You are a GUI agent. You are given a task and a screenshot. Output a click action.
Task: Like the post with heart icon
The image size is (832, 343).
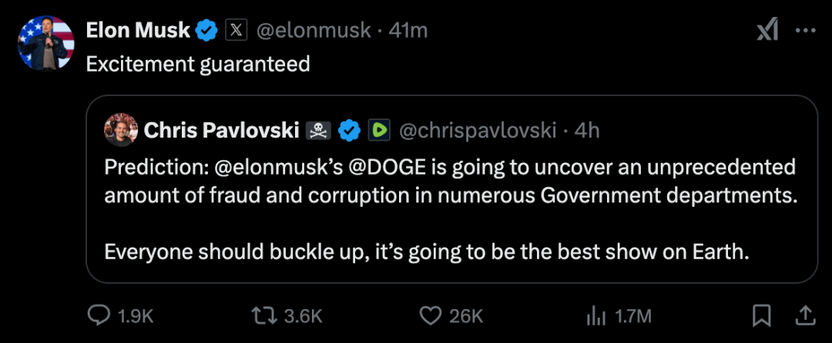[429, 315]
